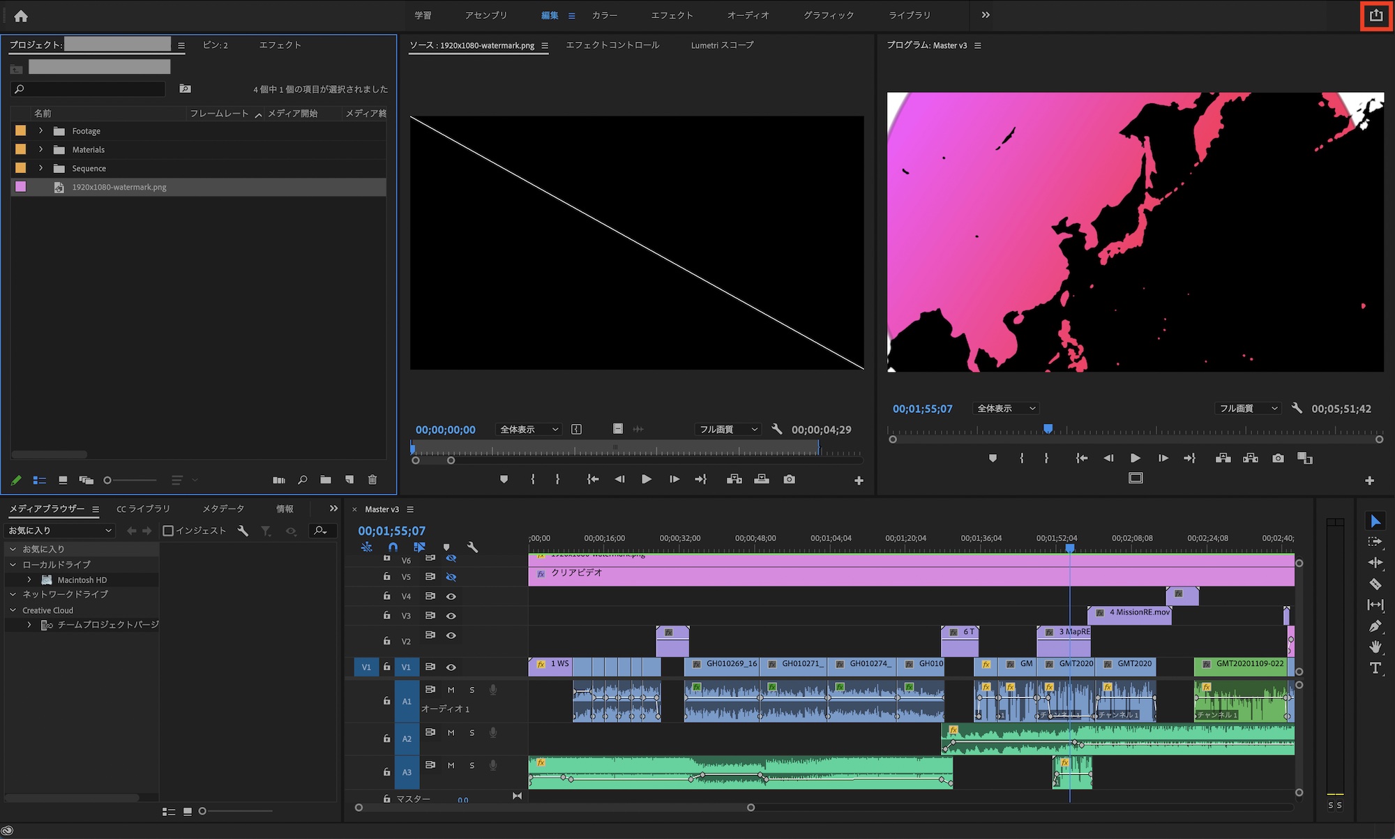
Task: Open the フル画質 playback resolution dropdown
Action: point(1248,408)
